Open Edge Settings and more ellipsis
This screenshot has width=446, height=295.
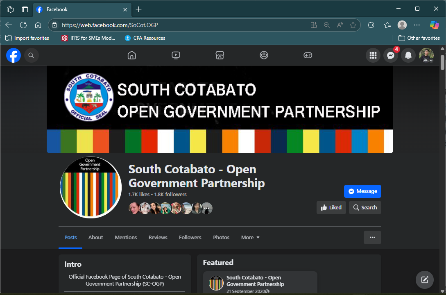[x=417, y=25]
